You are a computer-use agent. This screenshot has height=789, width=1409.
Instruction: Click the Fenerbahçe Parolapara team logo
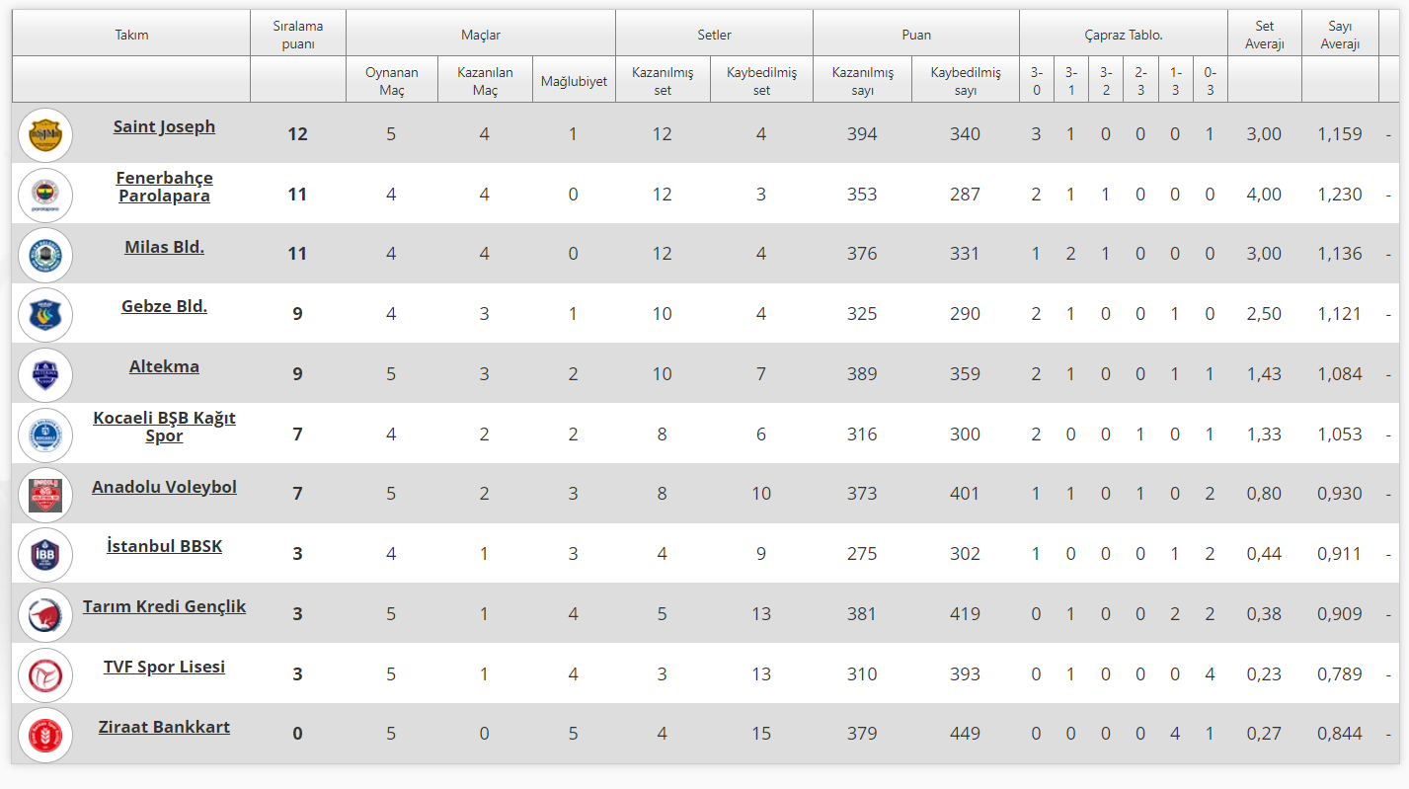pyautogui.click(x=45, y=195)
